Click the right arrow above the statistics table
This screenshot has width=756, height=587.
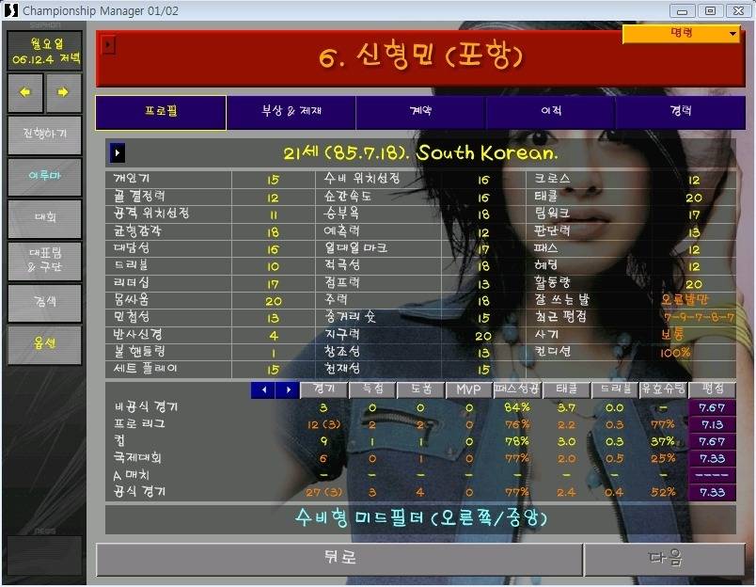click(289, 389)
